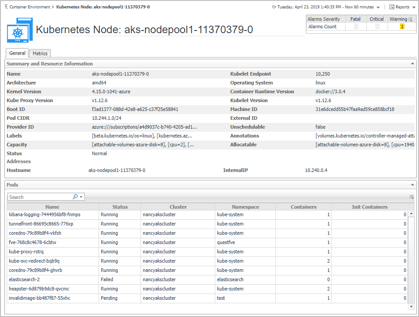Collapse the Pods panel
The image size is (419, 317).
click(413, 185)
